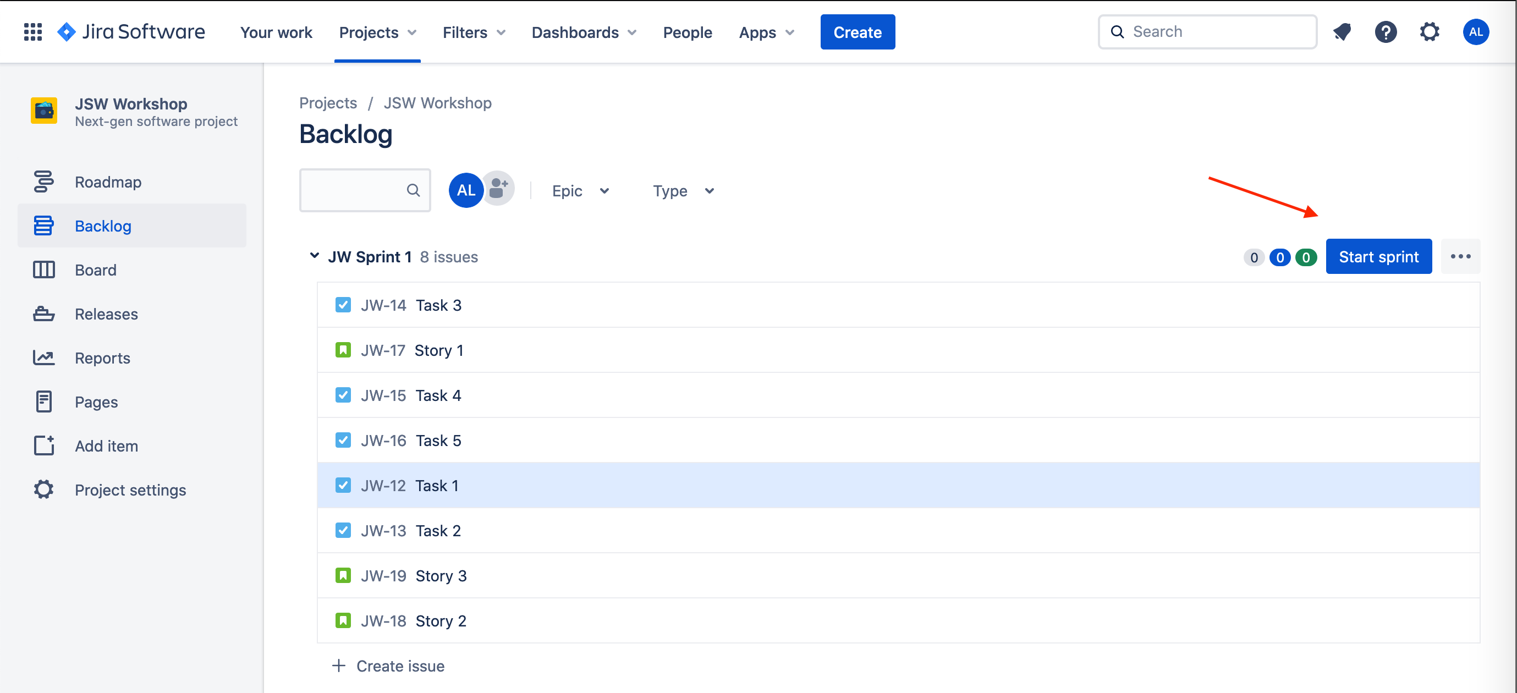The width and height of the screenshot is (1517, 693).
Task: Click the backlog search input field
Action: click(365, 190)
